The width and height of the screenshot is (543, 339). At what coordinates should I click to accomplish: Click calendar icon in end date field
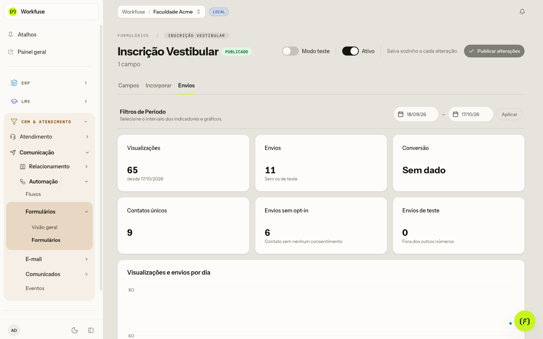(456, 114)
